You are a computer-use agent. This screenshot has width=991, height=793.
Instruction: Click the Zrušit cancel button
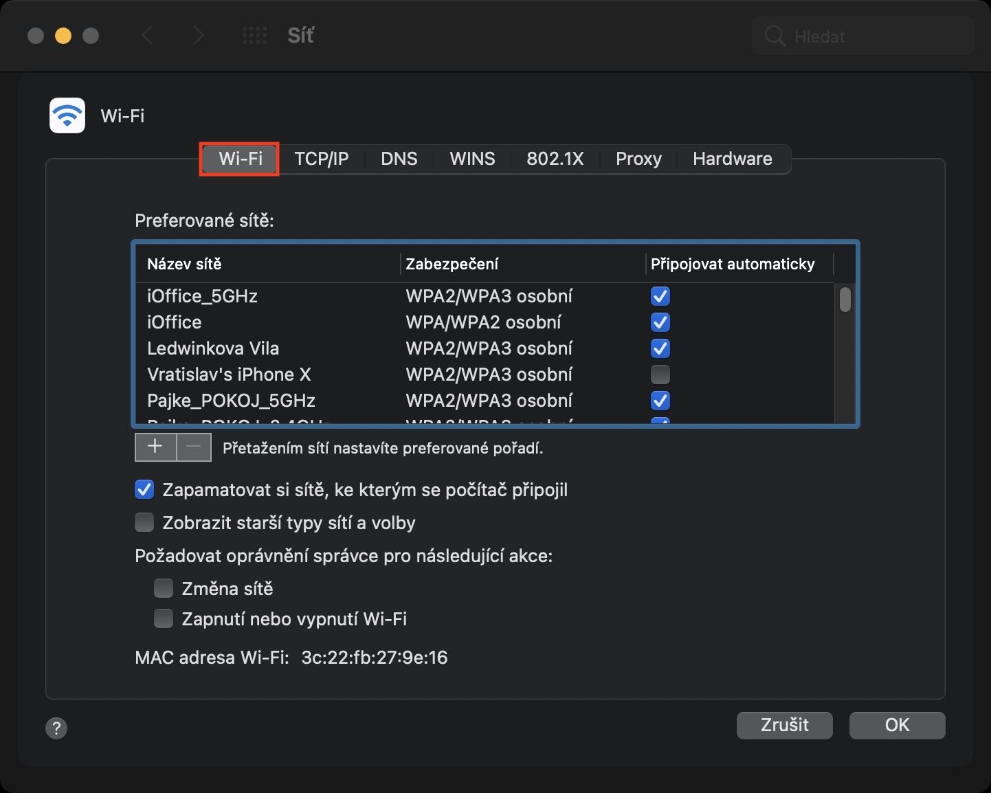click(x=784, y=725)
